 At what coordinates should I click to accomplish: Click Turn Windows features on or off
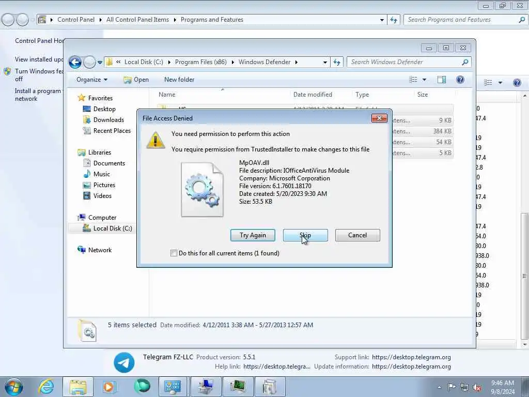point(39,75)
